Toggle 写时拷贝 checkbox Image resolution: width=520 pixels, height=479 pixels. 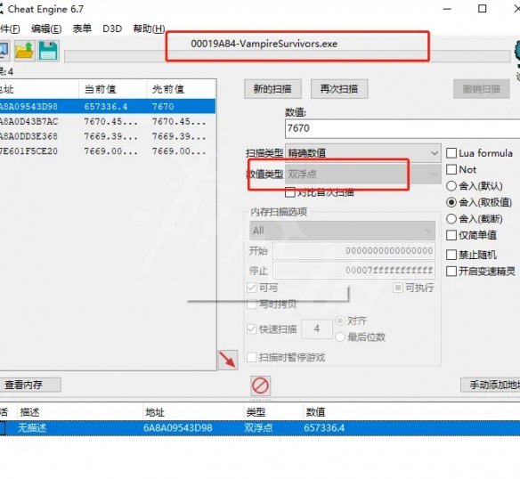(252, 304)
